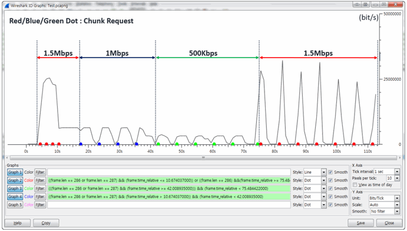This screenshot has width=407, height=231.
Task: Click the graph horizontal scrollbar thumb
Action: [x=203, y=157]
